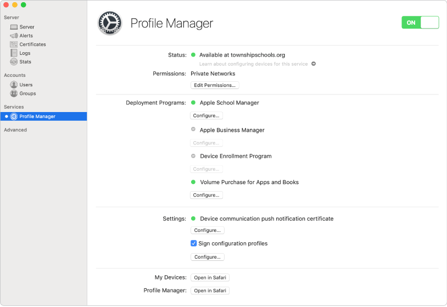Select the Users icon under Accounts
Viewport: 447px width, 307px height.
click(x=14, y=85)
